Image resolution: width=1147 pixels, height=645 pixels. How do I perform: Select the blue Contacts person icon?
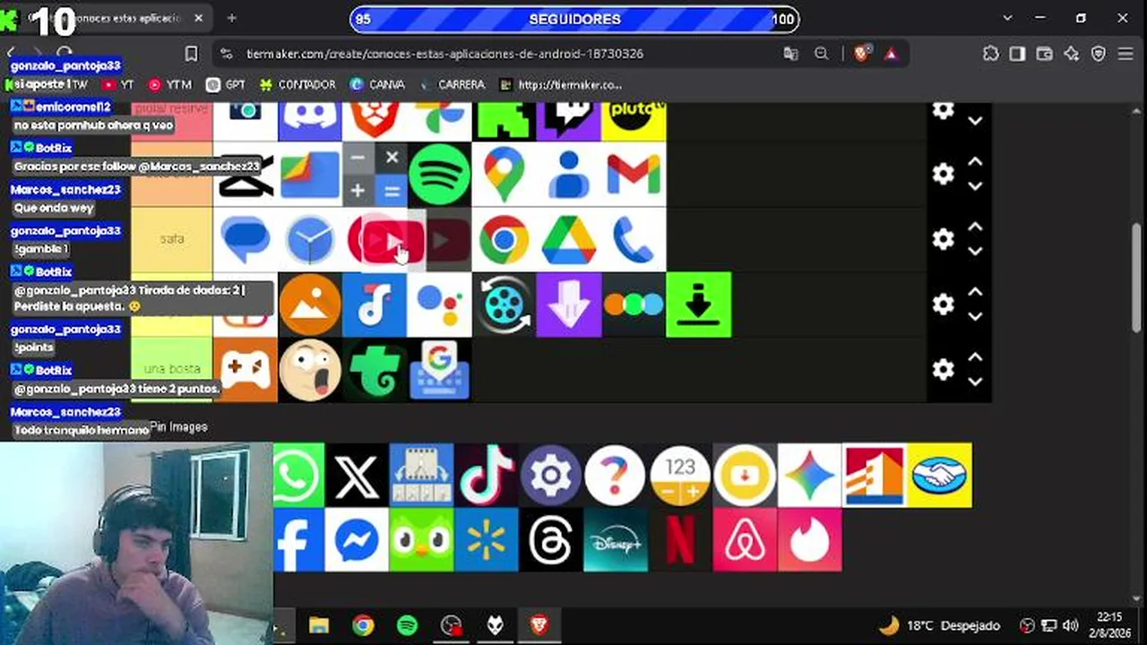coord(569,175)
